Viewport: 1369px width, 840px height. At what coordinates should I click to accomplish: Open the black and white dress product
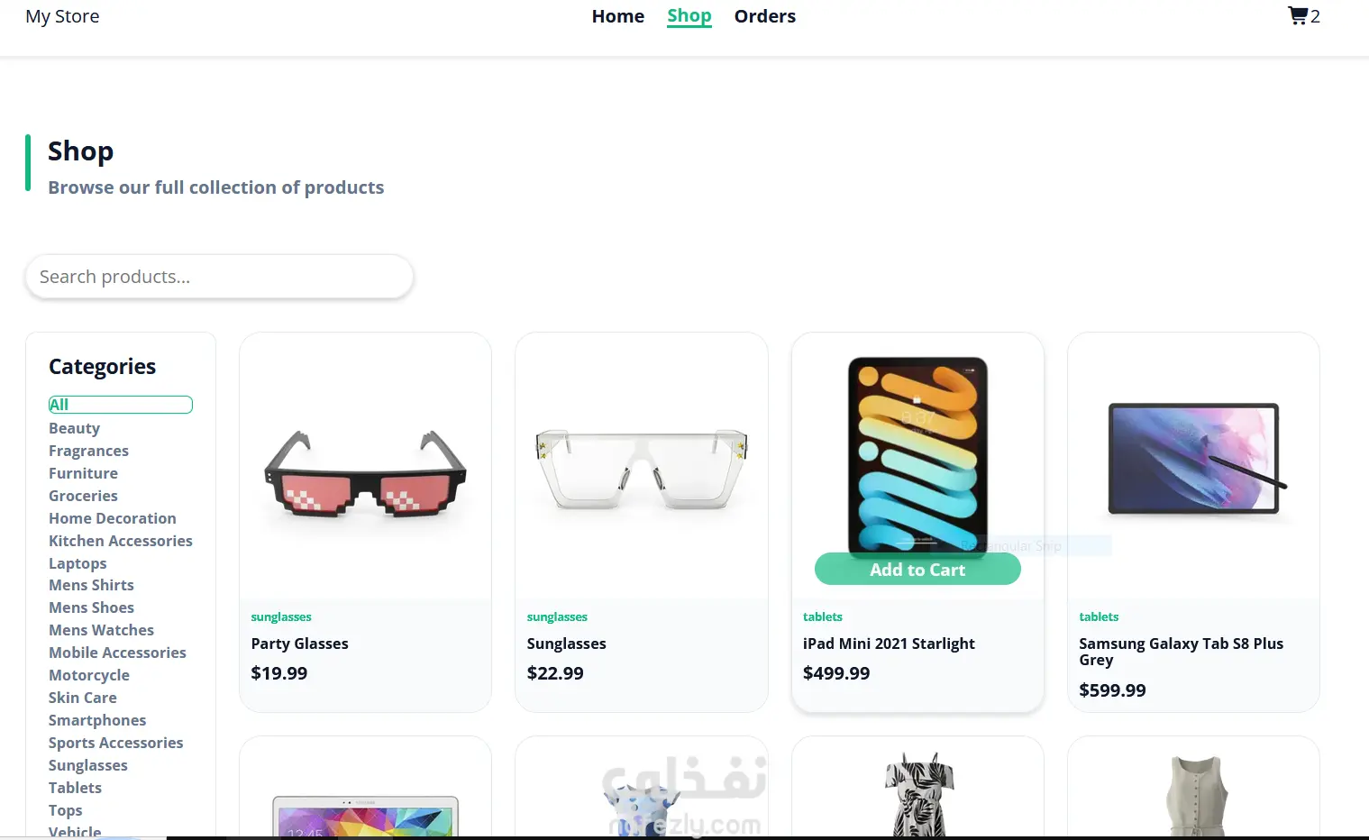(917, 794)
